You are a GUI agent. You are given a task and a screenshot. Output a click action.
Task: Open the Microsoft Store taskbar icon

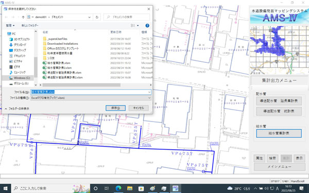point(141,188)
